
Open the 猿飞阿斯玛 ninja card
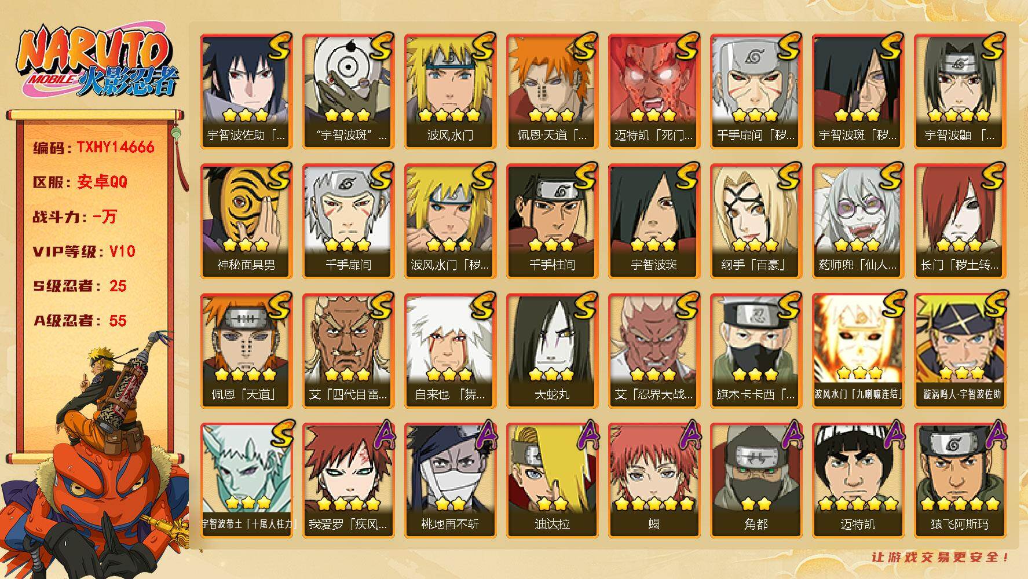coord(960,480)
